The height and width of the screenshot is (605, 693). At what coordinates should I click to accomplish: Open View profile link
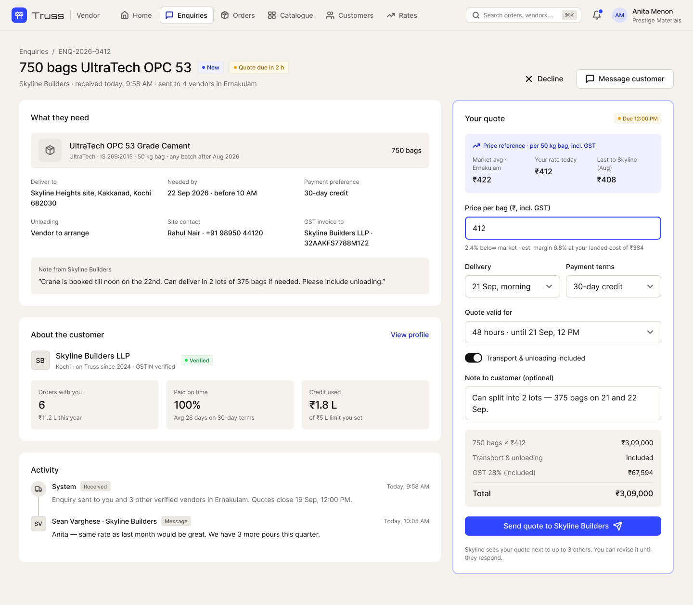[x=410, y=335]
